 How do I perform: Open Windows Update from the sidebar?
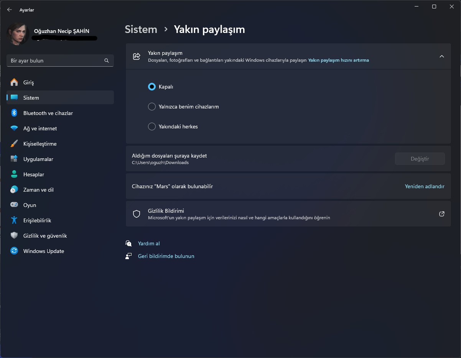[43, 251]
